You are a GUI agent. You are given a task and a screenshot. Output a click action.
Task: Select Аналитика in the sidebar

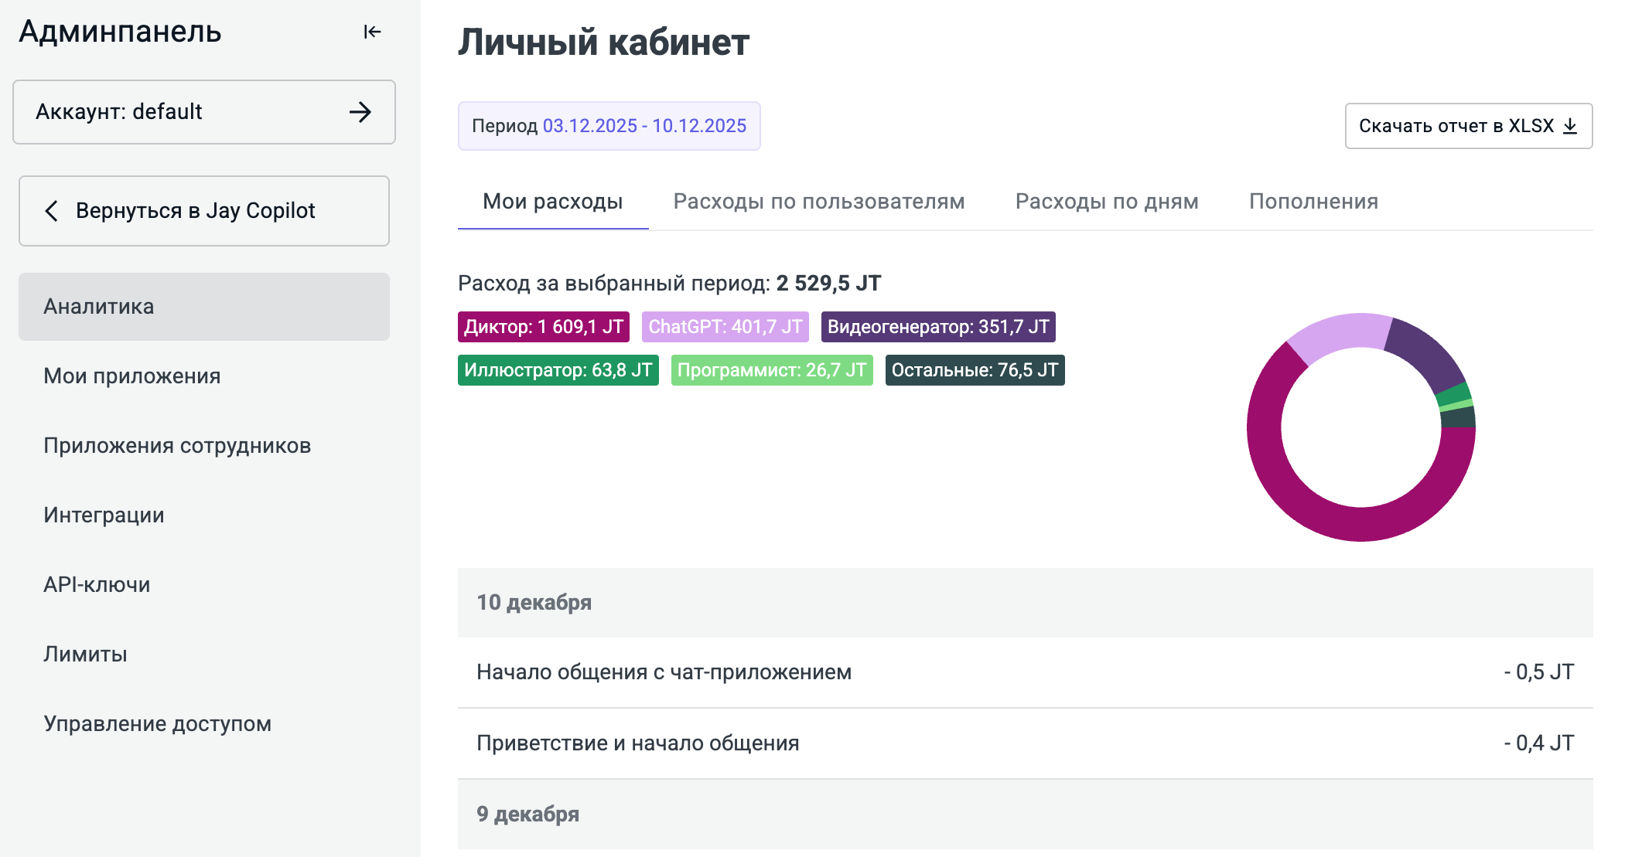pyautogui.click(x=99, y=307)
